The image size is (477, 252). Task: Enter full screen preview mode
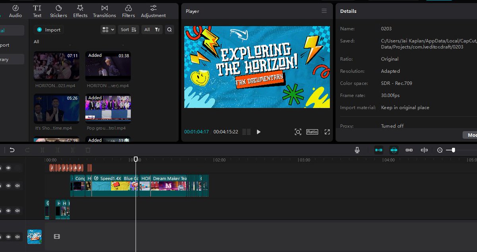tap(327, 132)
